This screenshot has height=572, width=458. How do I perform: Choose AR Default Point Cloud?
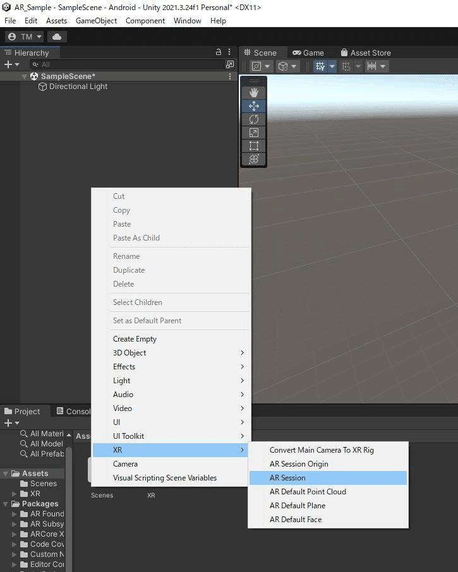(328, 492)
